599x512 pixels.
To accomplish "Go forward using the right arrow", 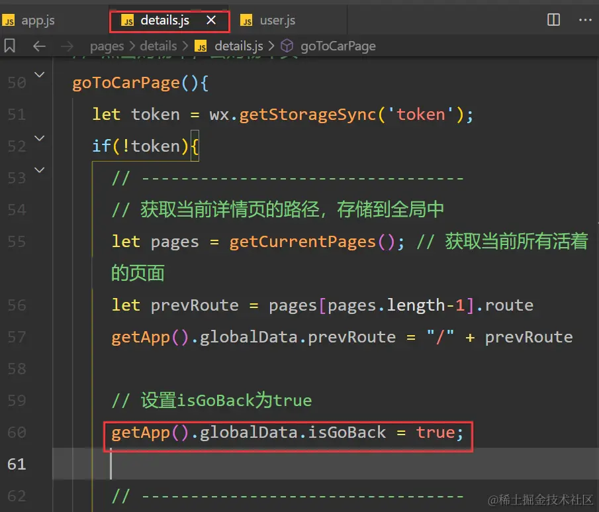I will (x=67, y=46).
